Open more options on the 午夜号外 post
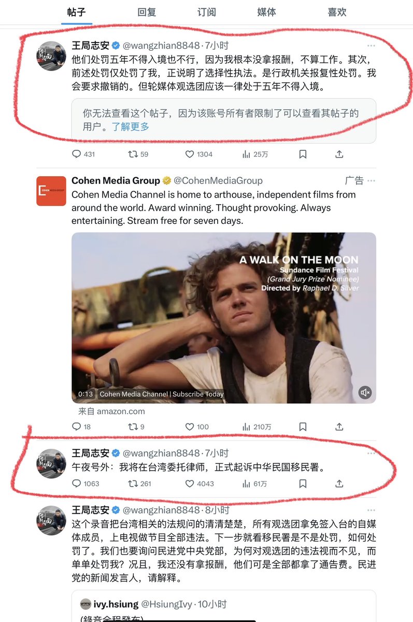This screenshot has height=622, width=413. click(371, 453)
